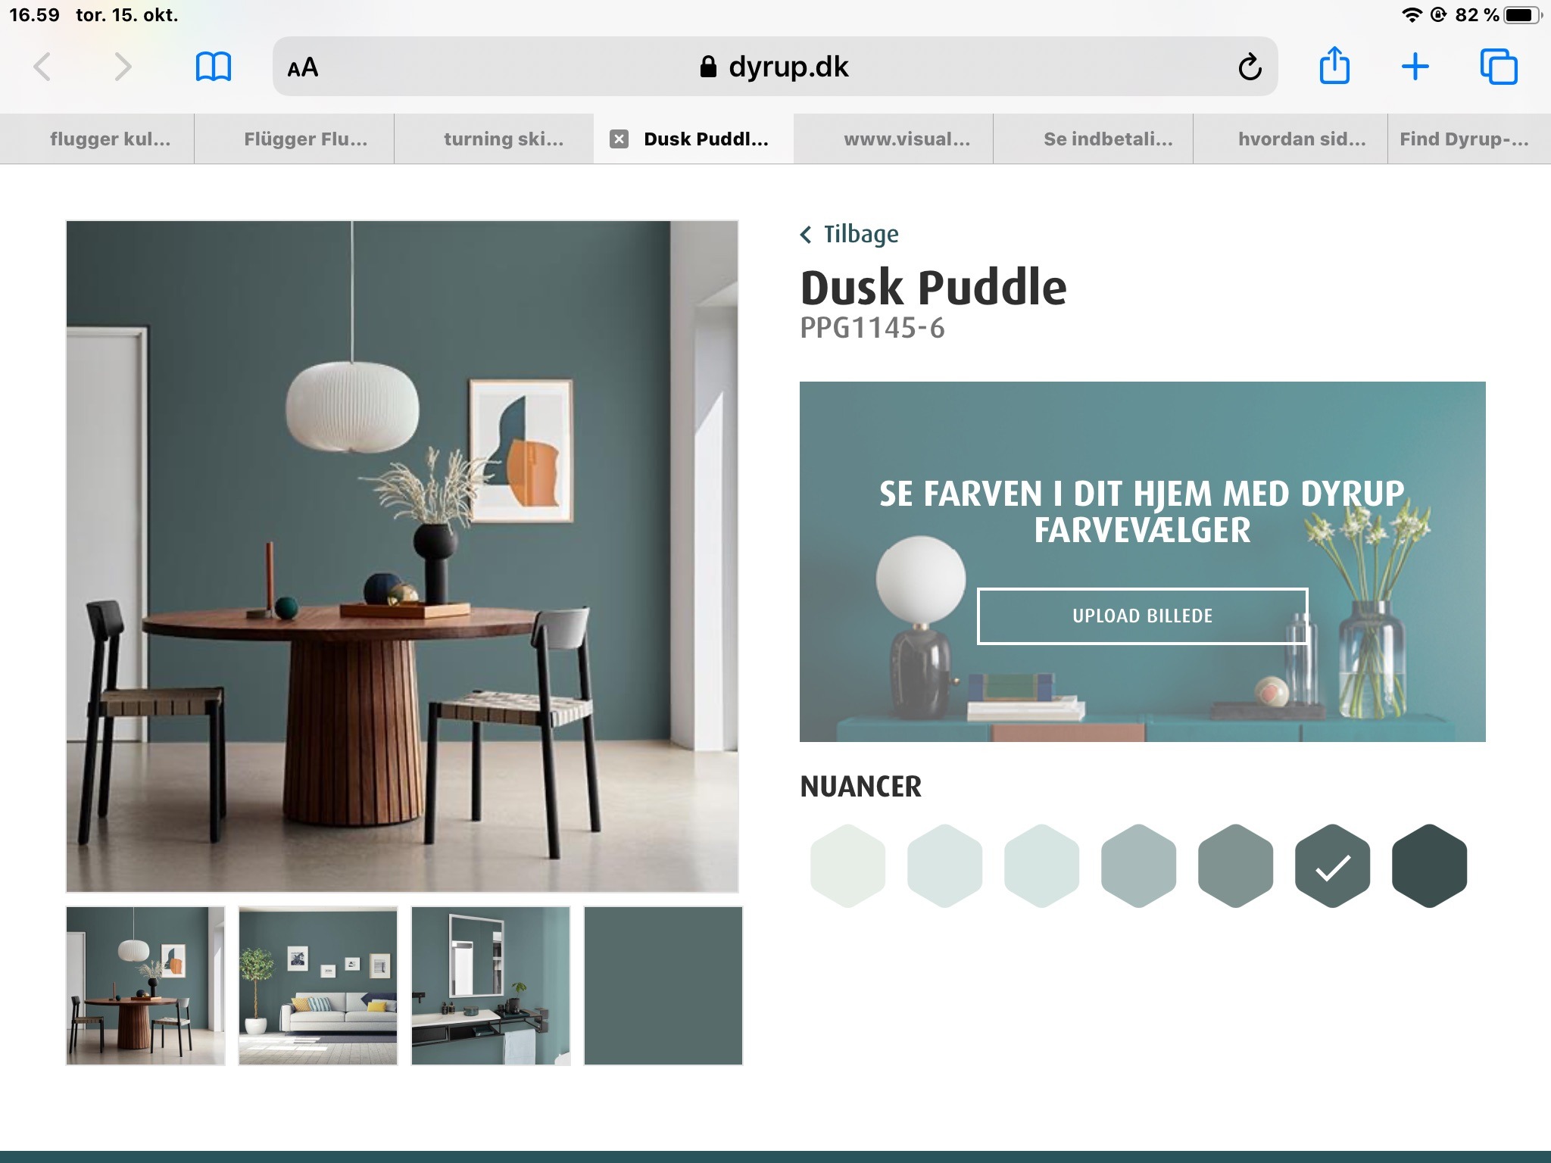The width and height of the screenshot is (1551, 1163).
Task: Show all tabs overview icon
Action: pyautogui.click(x=1499, y=67)
